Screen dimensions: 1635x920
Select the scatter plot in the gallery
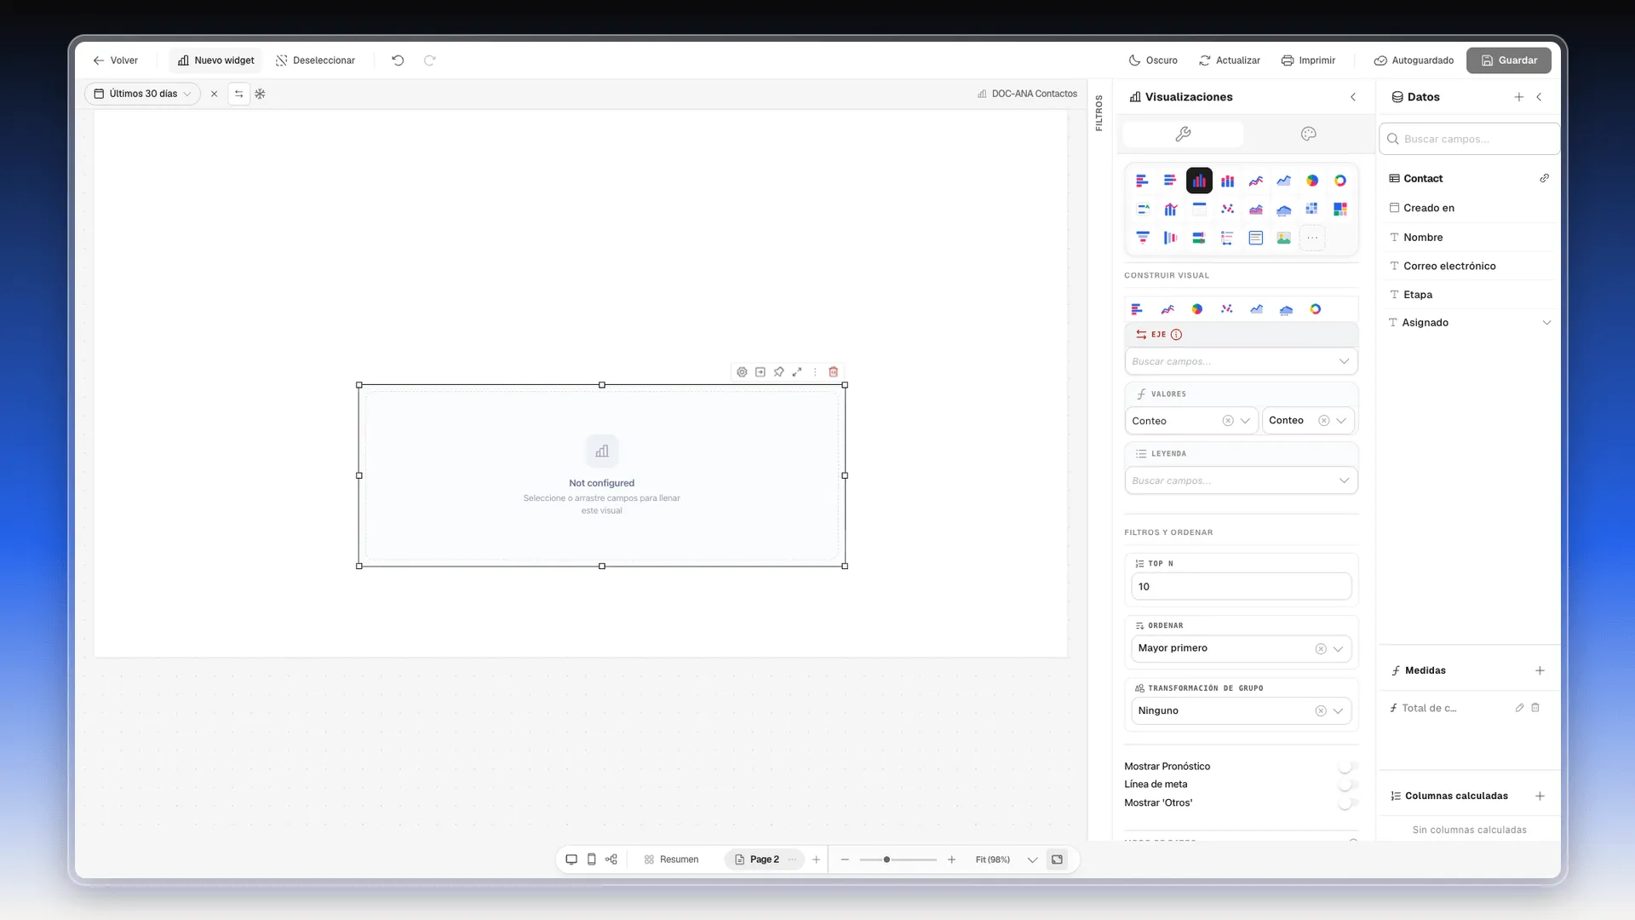(x=1227, y=210)
